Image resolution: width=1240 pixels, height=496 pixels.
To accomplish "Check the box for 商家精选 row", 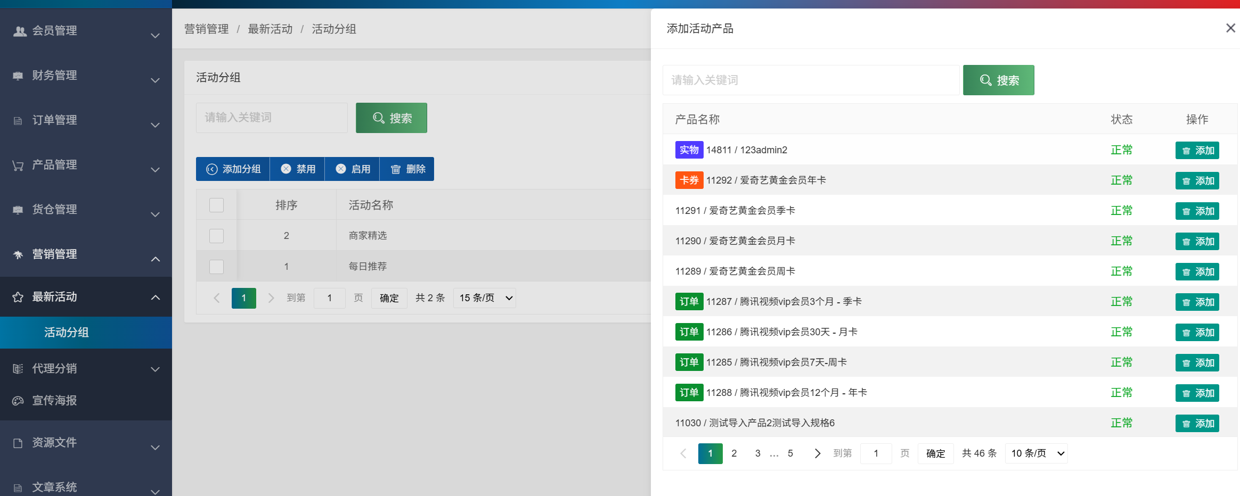I will [216, 236].
